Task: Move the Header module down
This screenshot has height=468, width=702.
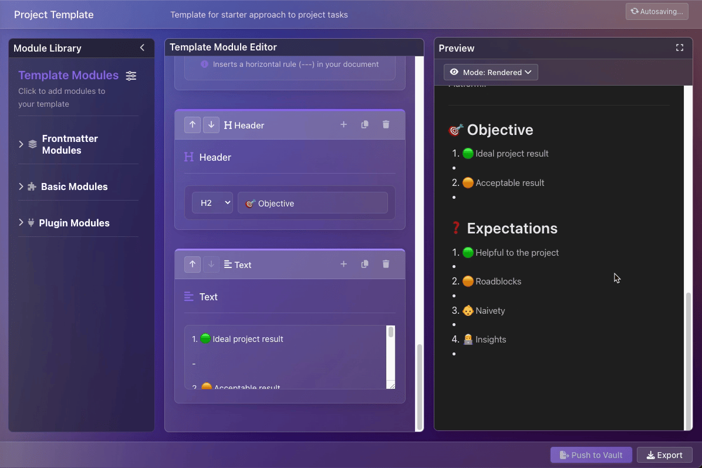Action: pyautogui.click(x=211, y=125)
